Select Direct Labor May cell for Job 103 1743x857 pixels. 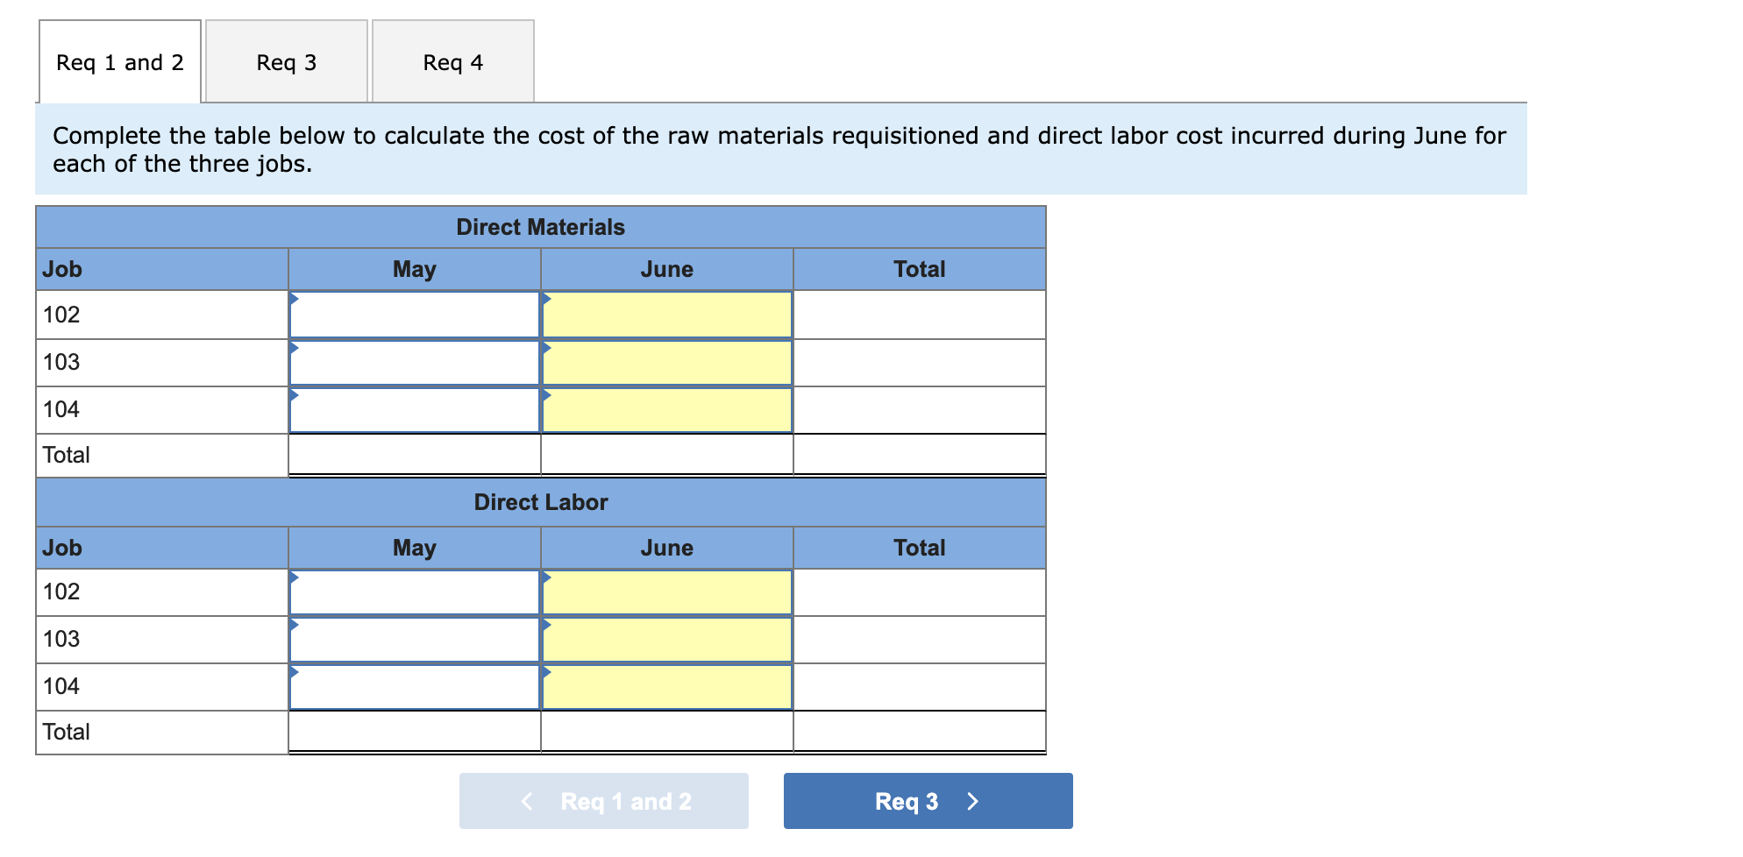click(415, 640)
